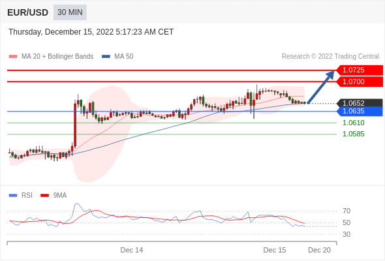Toggle the 9MA legend entry
Viewport: 385px width, 261px height.
54,196
